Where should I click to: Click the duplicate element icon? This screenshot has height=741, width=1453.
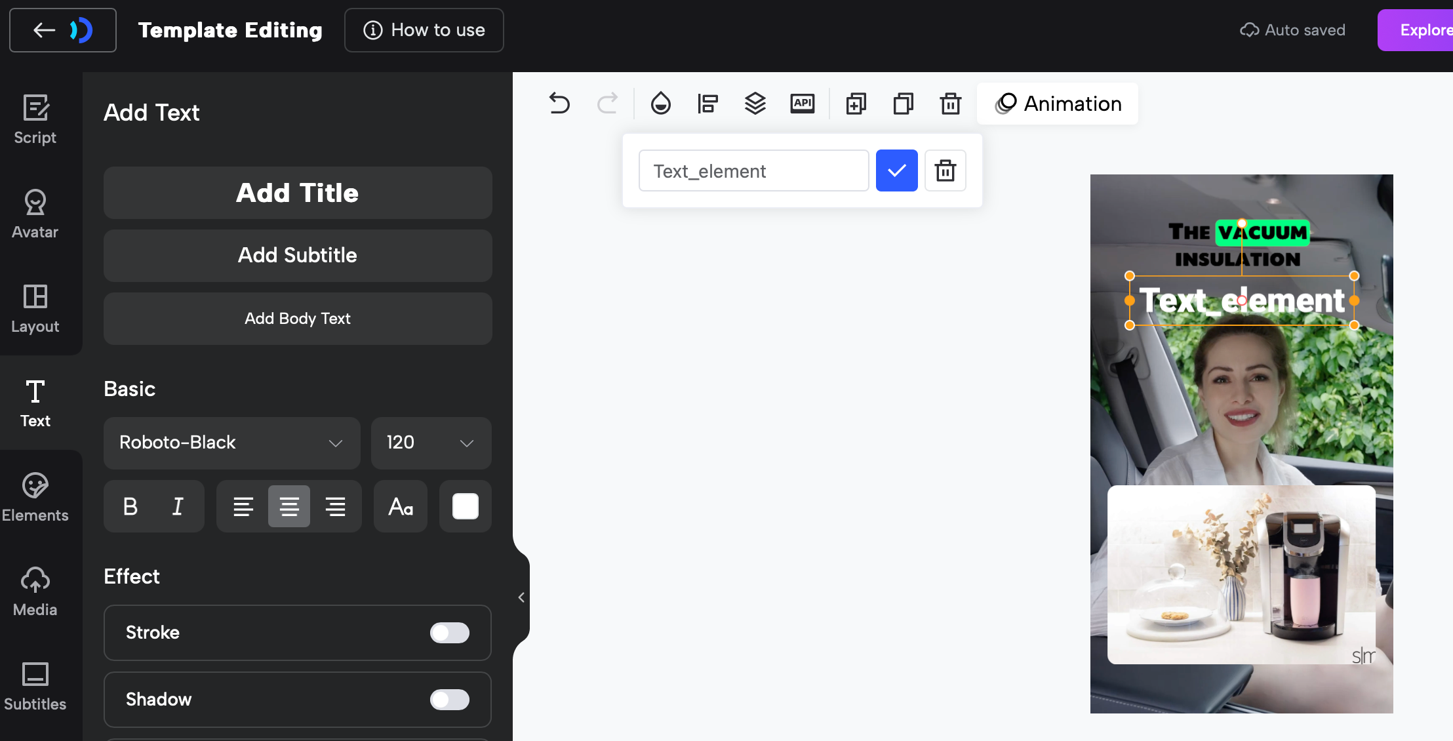[x=856, y=104]
